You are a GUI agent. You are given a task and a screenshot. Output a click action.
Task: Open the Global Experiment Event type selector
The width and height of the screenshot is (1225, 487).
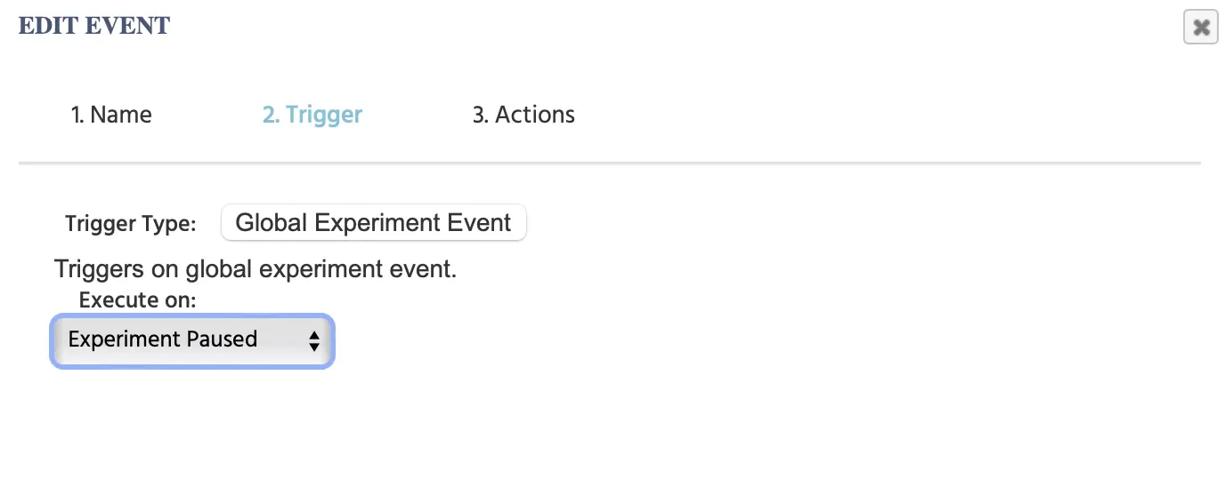coord(373,222)
